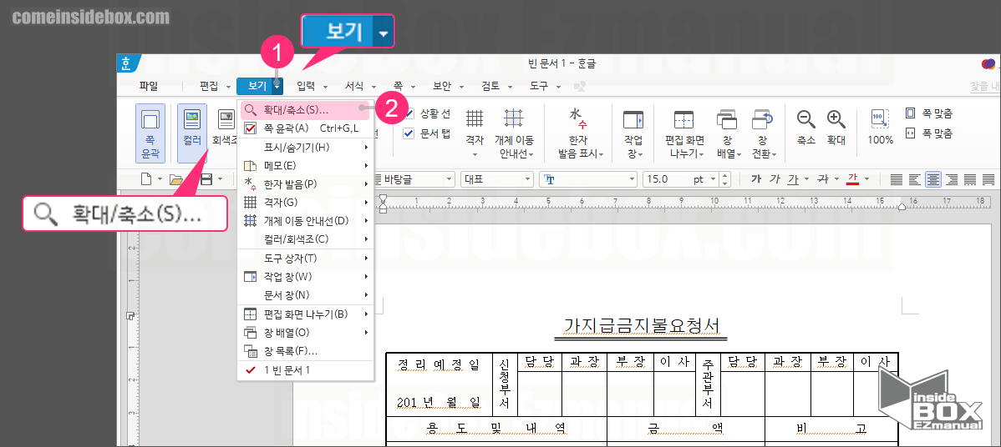The width and height of the screenshot is (1001, 447).
Task: Open the 입력 menu
Action: [x=307, y=86]
